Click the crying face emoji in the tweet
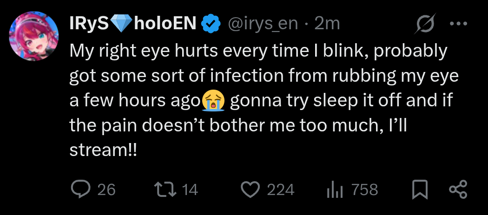 pos(214,100)
